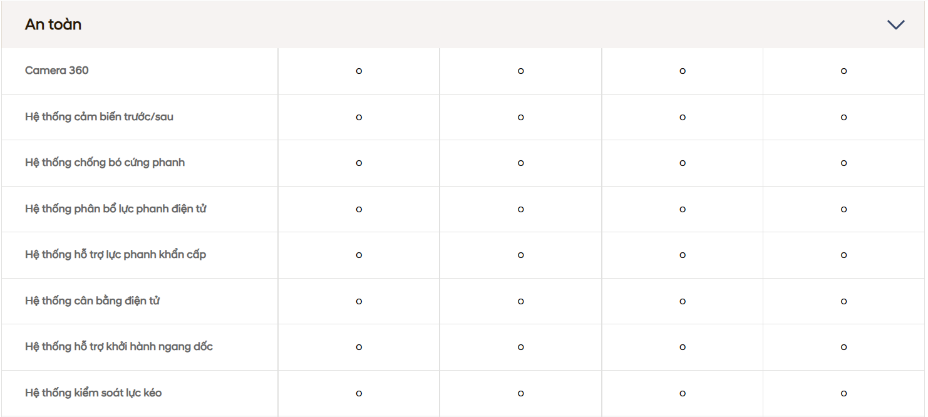
Task: Select Hệ thống chống bó cứng phanh text
Action: tap(105, 163)
